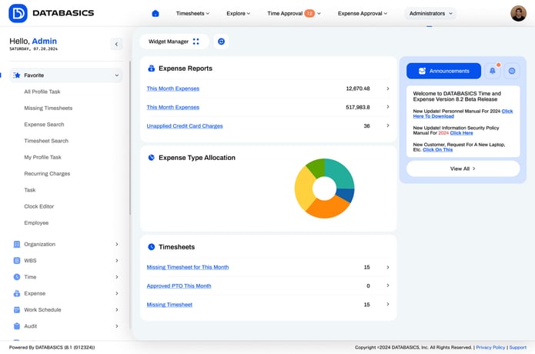Collapse the sidebar with the arrow button
Image resolution: width=535 pixels, height=354 pixels.
coord(116,45)
